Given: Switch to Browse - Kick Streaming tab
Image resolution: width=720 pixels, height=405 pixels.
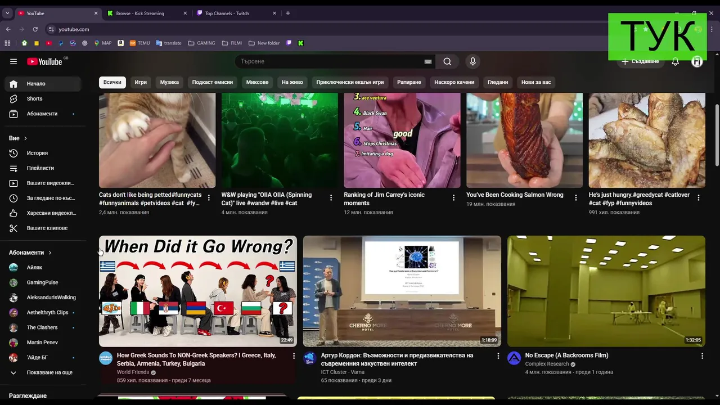Looking at the screenshot, I should point(146,13).
